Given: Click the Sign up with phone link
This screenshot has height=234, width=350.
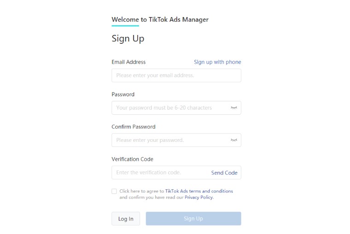Looking at the screenshot, I should click(x=217, y=62).
